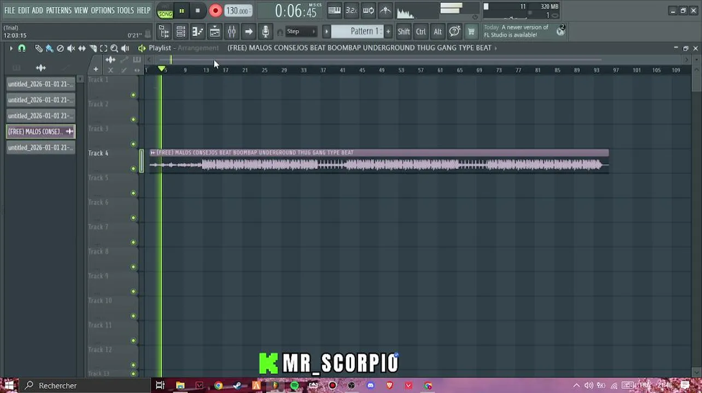Click the Ctrl button

coord(420,32)
